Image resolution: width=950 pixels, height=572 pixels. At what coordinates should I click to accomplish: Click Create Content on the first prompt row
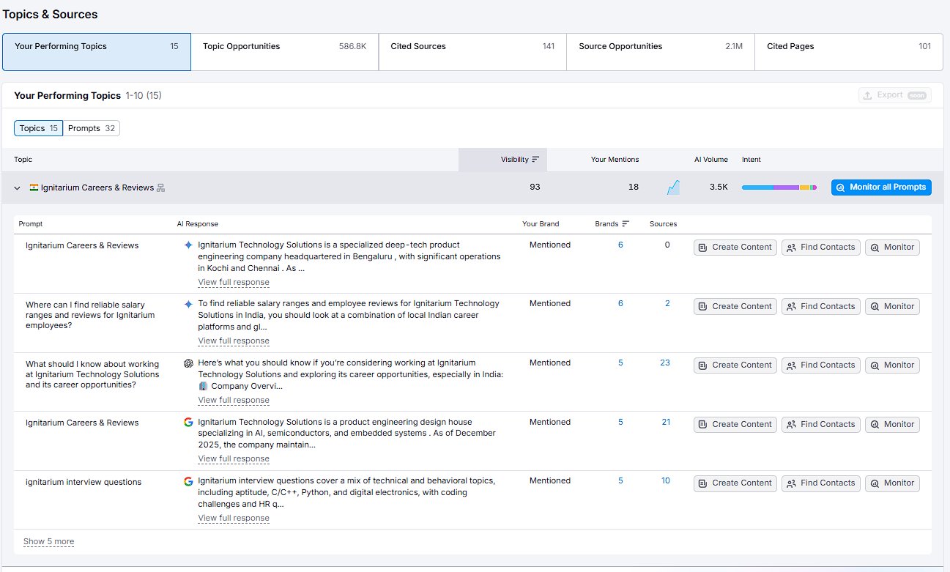pos(735,247)
